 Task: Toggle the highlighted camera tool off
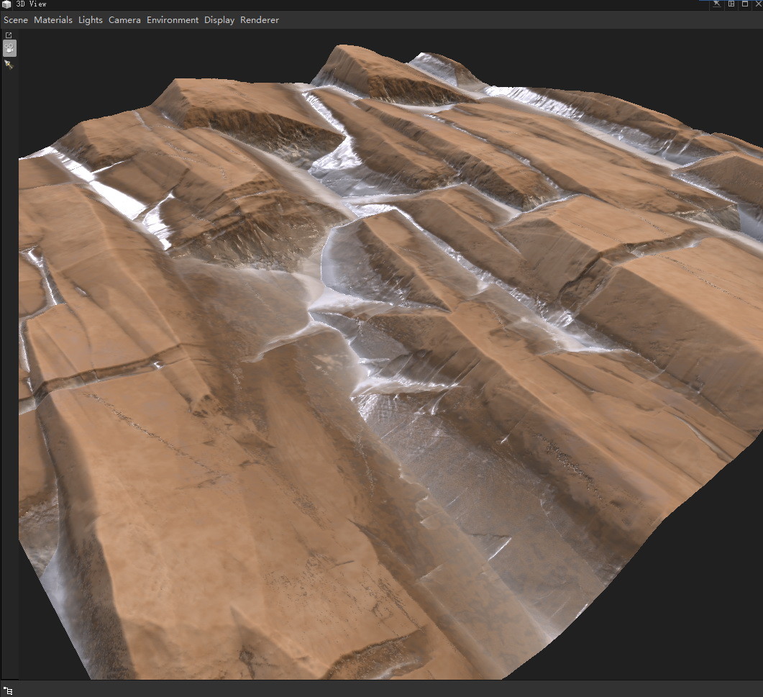[x=9, y=47]
